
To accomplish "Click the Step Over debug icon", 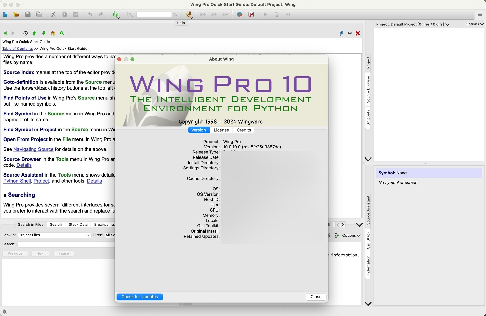I will point(288,14).
